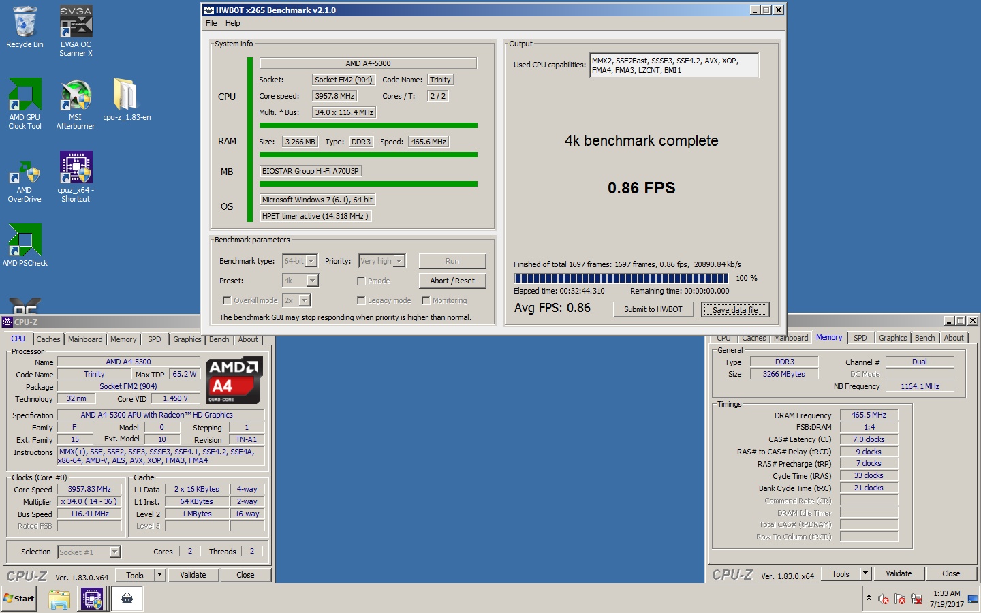Click Validate in the right CPU-Z window
Image resolution: width=981 pixels, height=613 pixels.
click(x=899, y=573)
